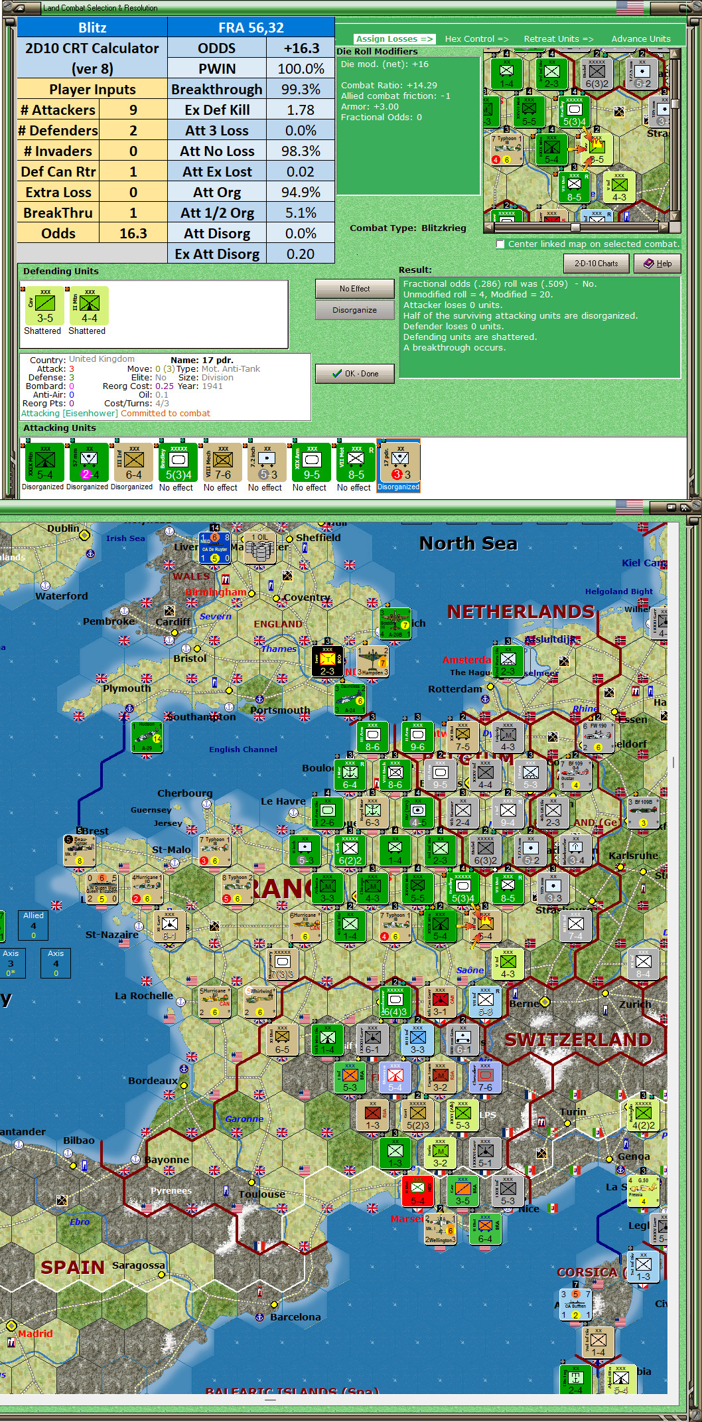Click the mini-map horizontal scrollbar thumb
Screen dimensions: 702x1422
pyautogui.click(x=575, y=227)
